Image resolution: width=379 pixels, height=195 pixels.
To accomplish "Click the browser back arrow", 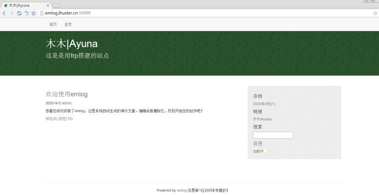I will tap(4, 13).
